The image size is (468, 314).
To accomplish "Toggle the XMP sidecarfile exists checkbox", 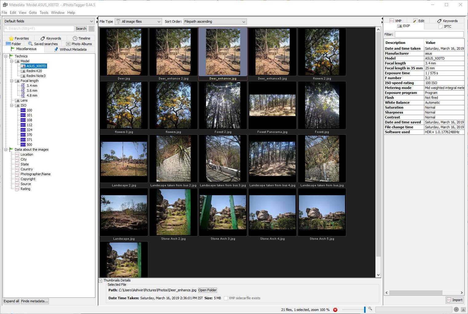I will [x=226, y=298].
